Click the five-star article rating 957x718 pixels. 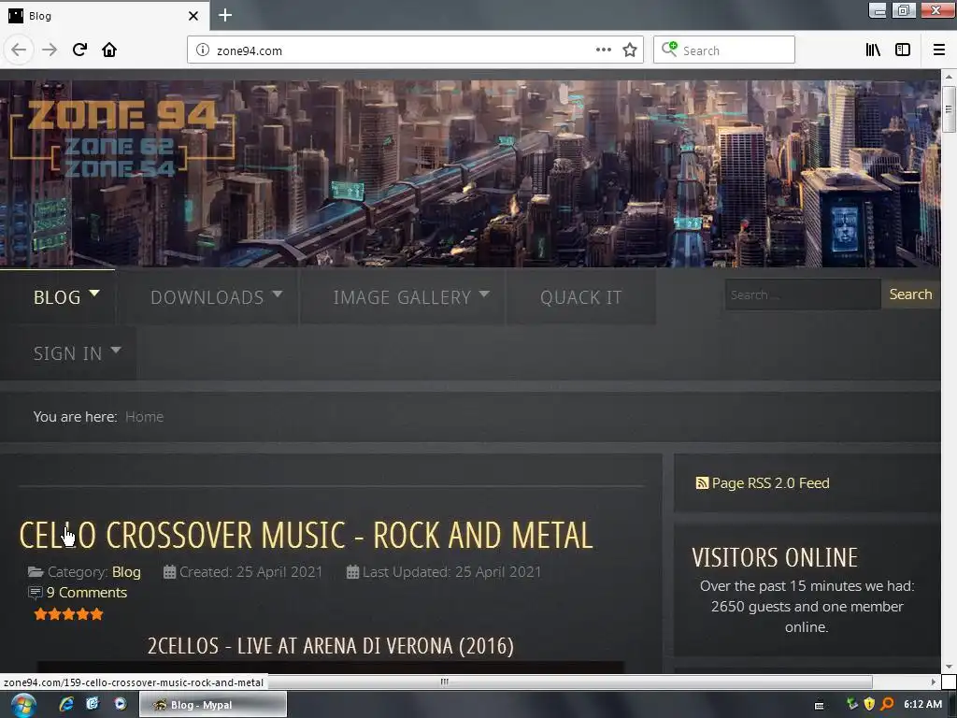tap(68, 613)
